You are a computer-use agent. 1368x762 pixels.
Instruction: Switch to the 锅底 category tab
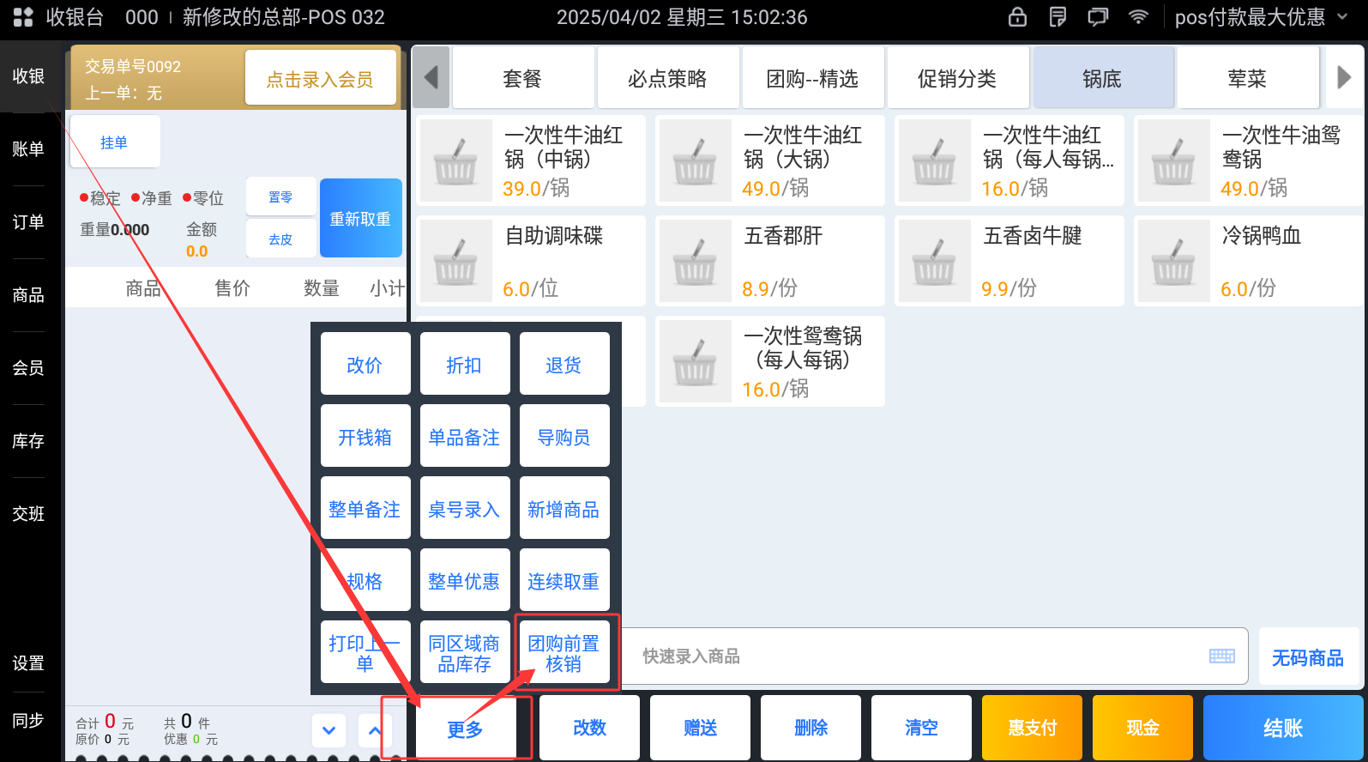1102,79
